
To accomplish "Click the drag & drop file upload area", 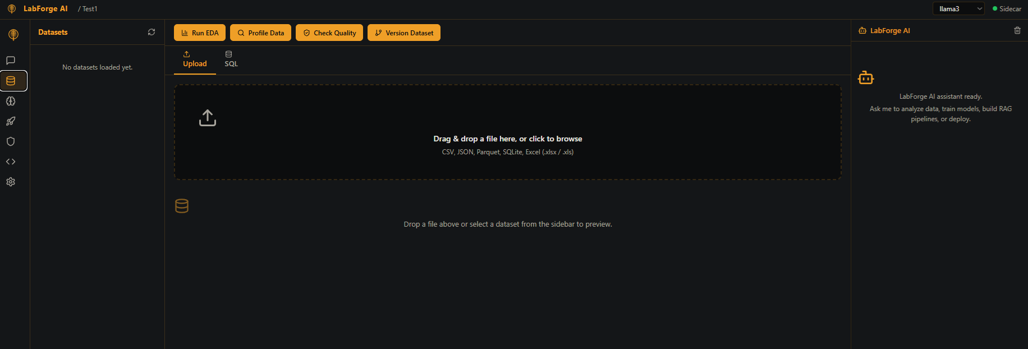I will coord(507,132).
